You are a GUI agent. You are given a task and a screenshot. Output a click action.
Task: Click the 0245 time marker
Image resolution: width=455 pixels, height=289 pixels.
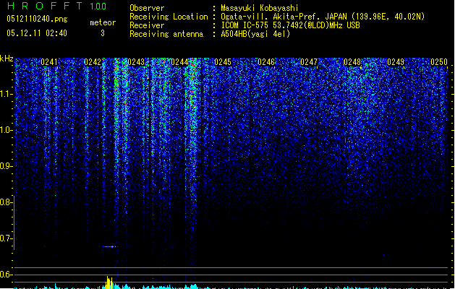coord(223,62)
